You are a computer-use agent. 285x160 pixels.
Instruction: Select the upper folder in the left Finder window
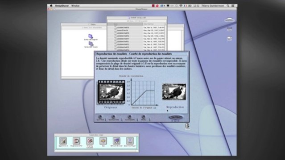91,36
